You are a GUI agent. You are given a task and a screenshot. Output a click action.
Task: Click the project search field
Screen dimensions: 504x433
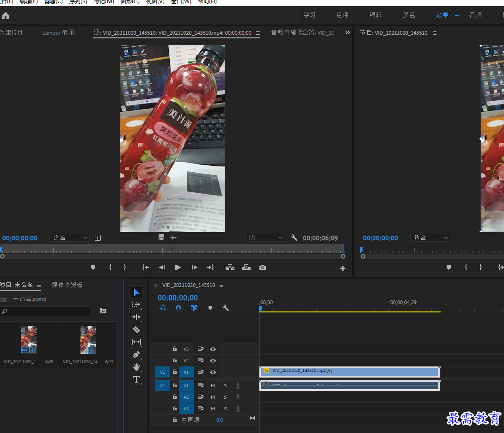tap(46, 311)
